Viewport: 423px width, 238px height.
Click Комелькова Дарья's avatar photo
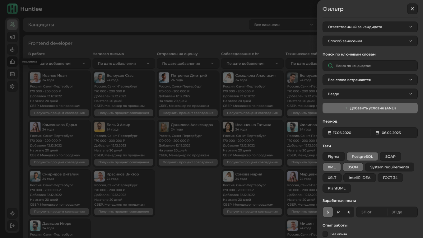pos(35,127)
